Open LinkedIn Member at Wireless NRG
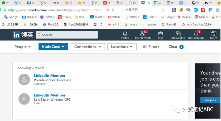This screenshot has width=221, height=121. point(50,95)
